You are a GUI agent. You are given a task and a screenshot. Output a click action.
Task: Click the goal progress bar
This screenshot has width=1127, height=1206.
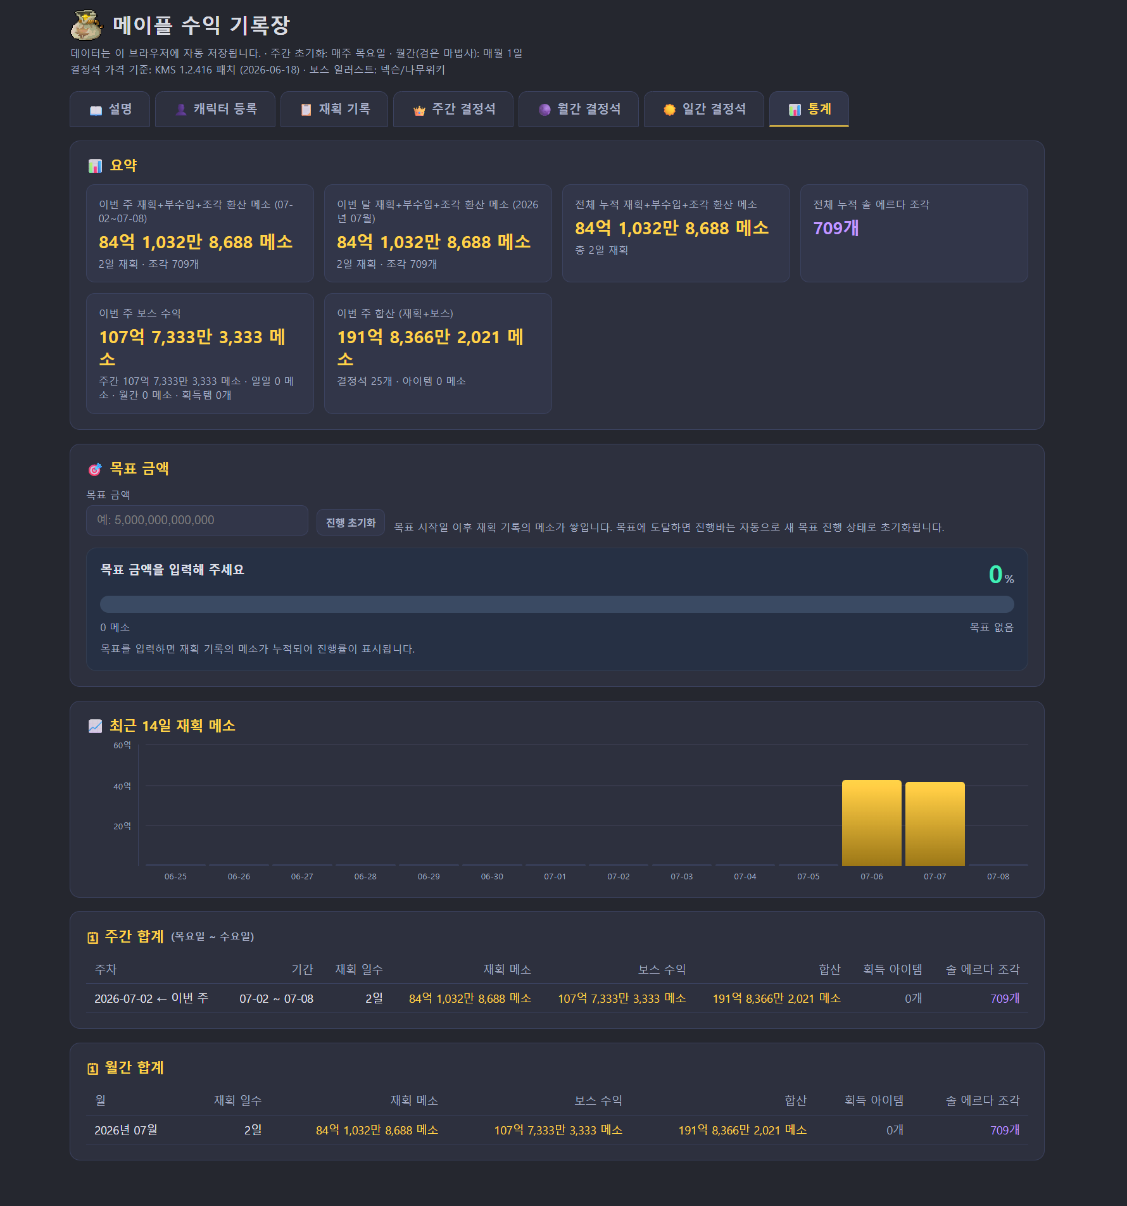tap(557, 604)
